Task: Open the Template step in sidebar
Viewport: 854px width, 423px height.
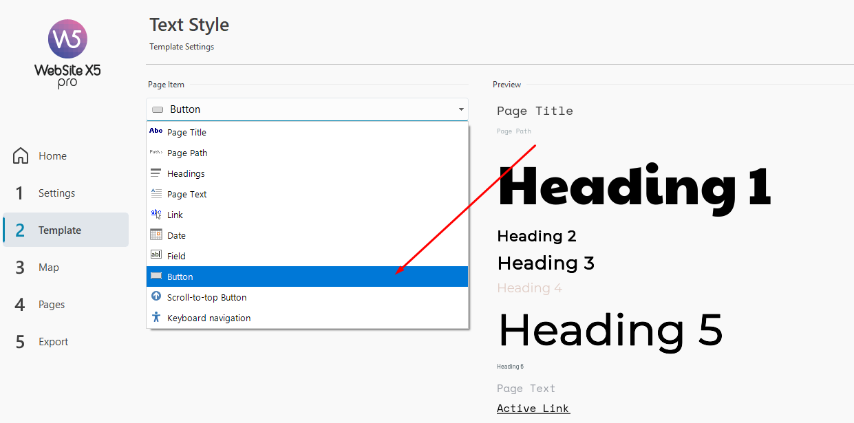Action: pos(60,230)
